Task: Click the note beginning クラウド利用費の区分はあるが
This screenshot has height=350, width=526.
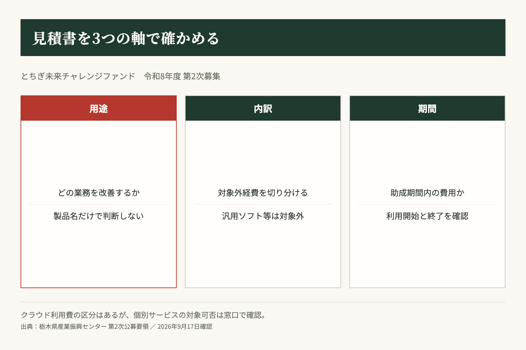Action: pos(143,315)
